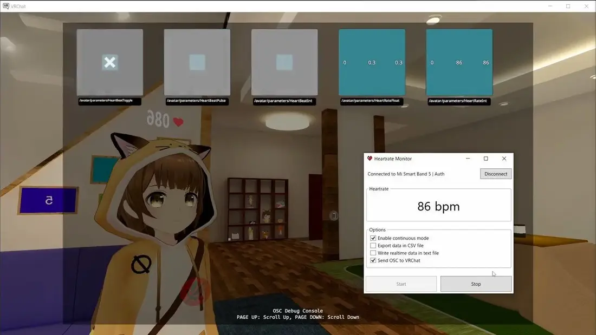Minimize the VRChat window
596x335 pixels.
tap(550, 6)
